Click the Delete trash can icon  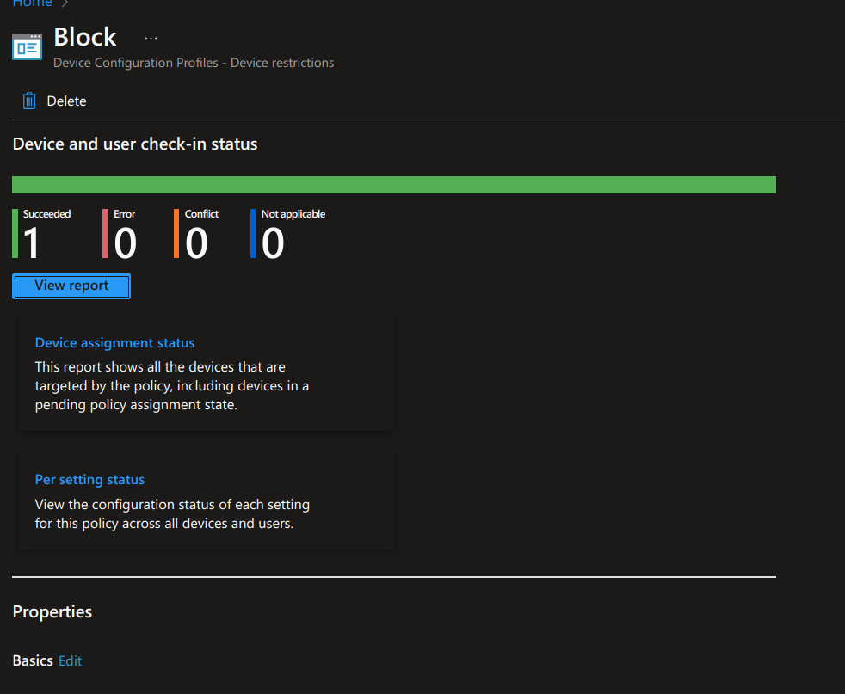click(x=29, y=101)
